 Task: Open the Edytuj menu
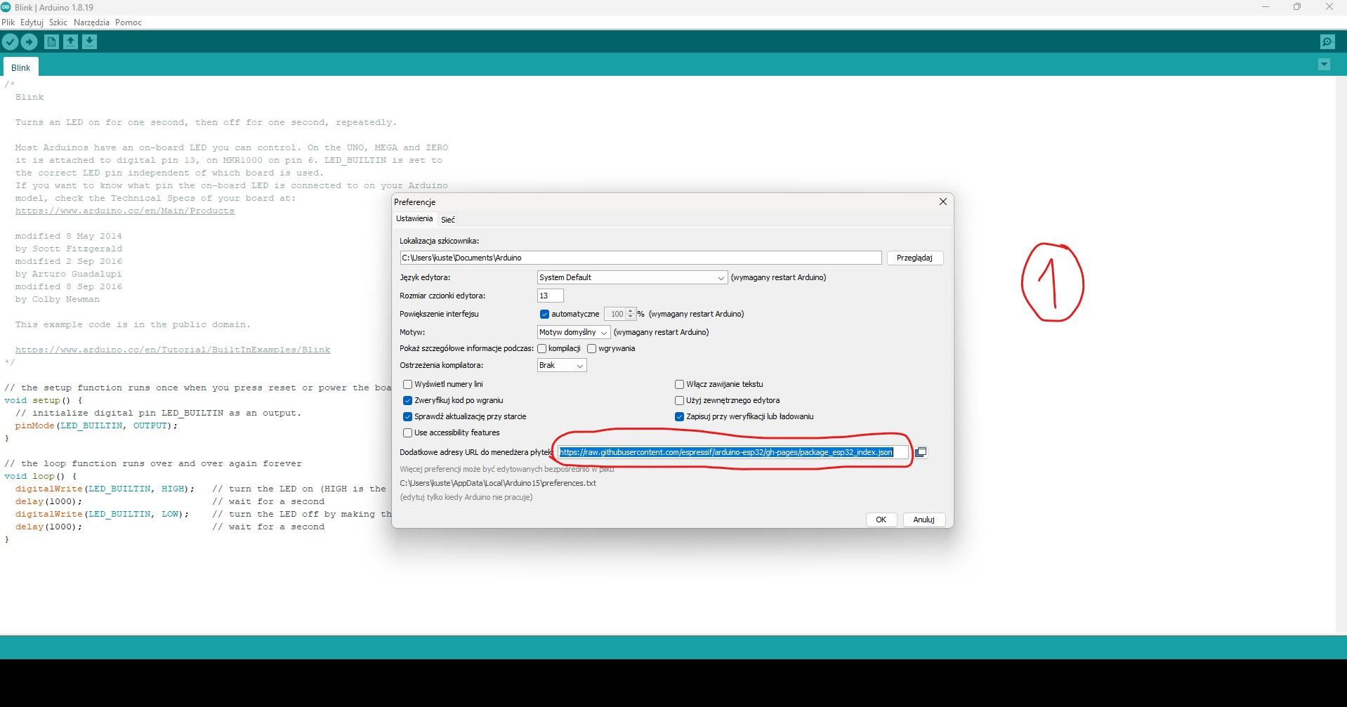(x=32, y=22)
